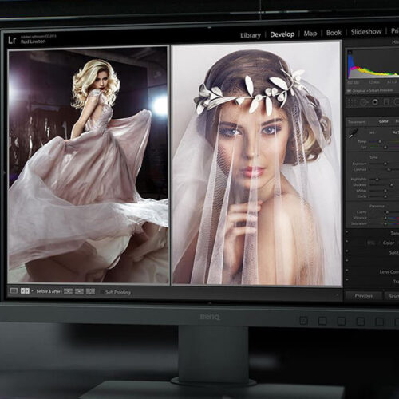This screenshot has height=399, width=399.
Task: Select the Color tab in the HSL panel
Action: 389,243
